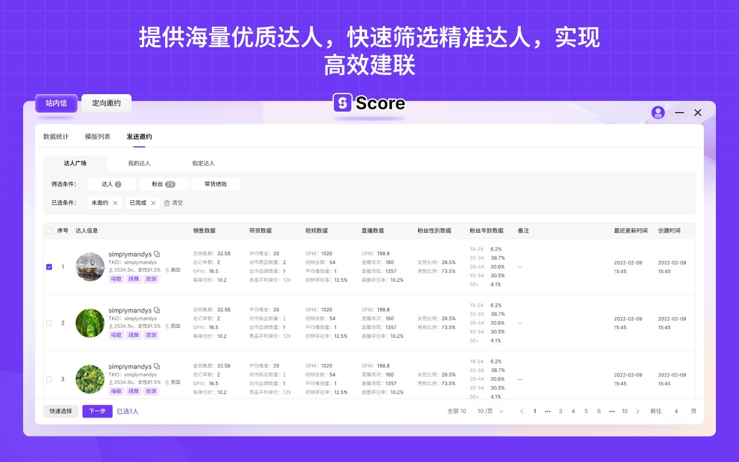739x462 pixels.
Task: Click the 下一步 button
Action: click(97, 411)
